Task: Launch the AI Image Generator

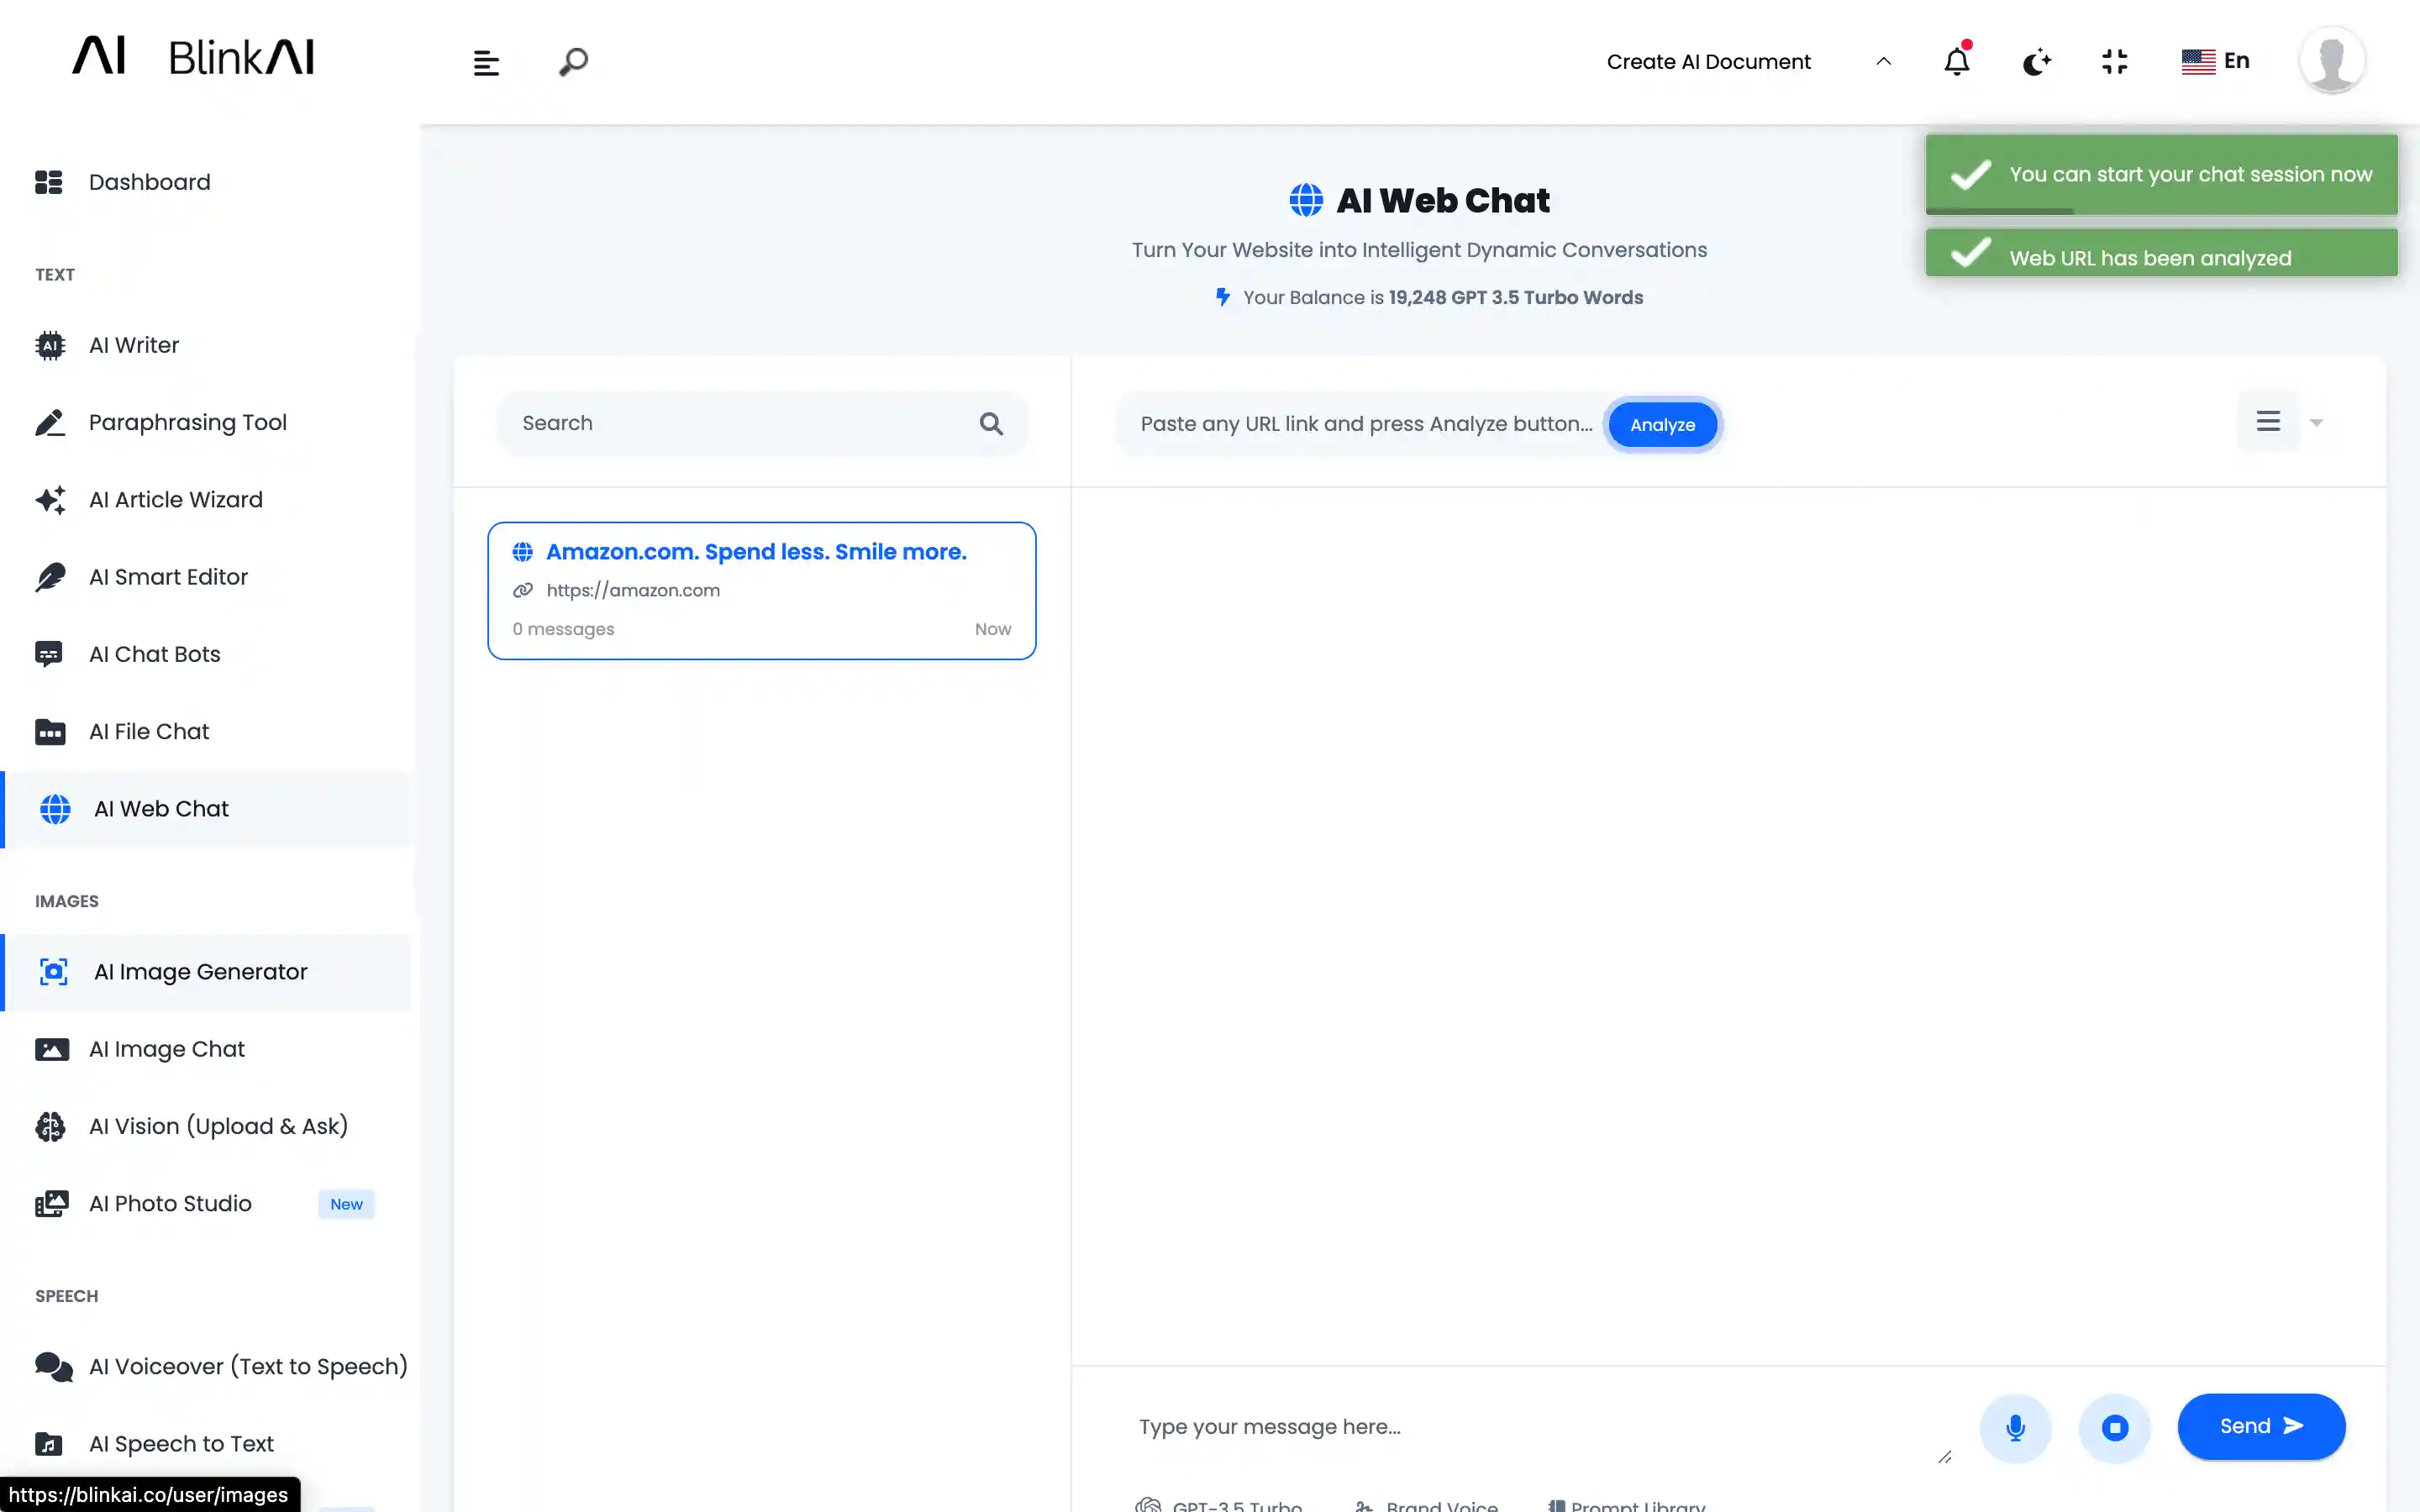Action: tap(200, 971)
